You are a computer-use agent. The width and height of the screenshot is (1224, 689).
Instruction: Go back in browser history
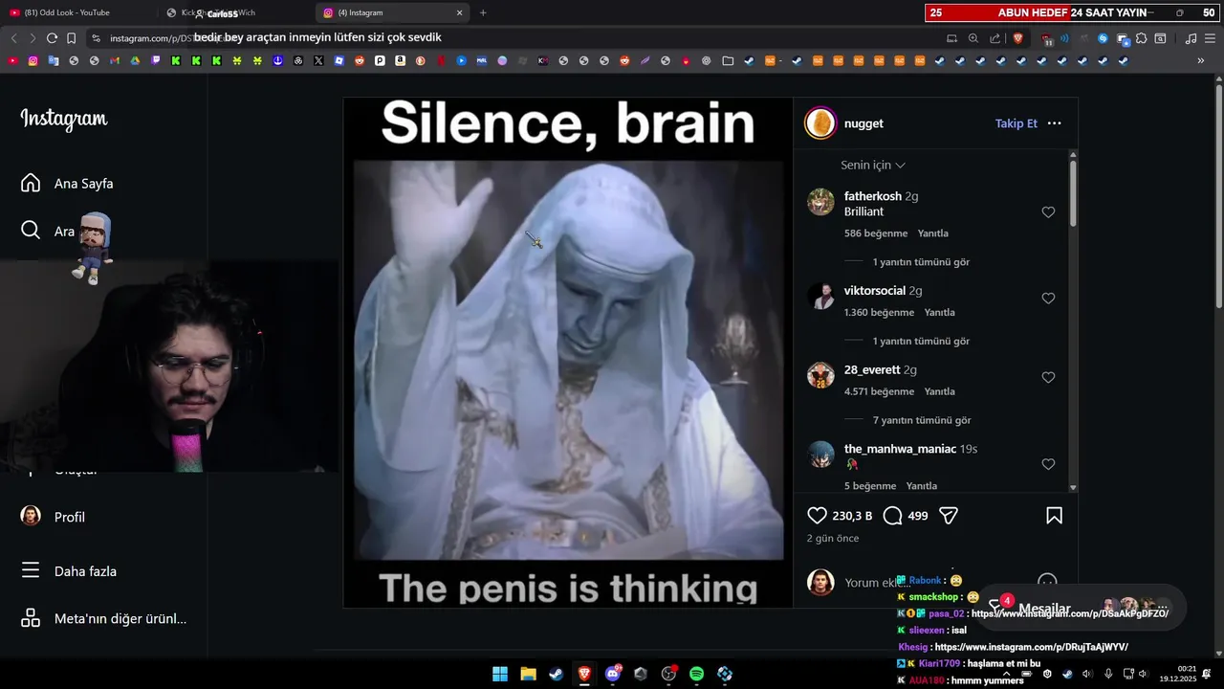pyautogui.click(x=13, y=38)
